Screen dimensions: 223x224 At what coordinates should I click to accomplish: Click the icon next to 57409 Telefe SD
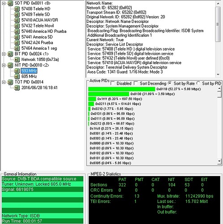pos(17,15)
